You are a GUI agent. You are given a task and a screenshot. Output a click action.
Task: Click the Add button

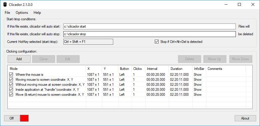[19, 59]
